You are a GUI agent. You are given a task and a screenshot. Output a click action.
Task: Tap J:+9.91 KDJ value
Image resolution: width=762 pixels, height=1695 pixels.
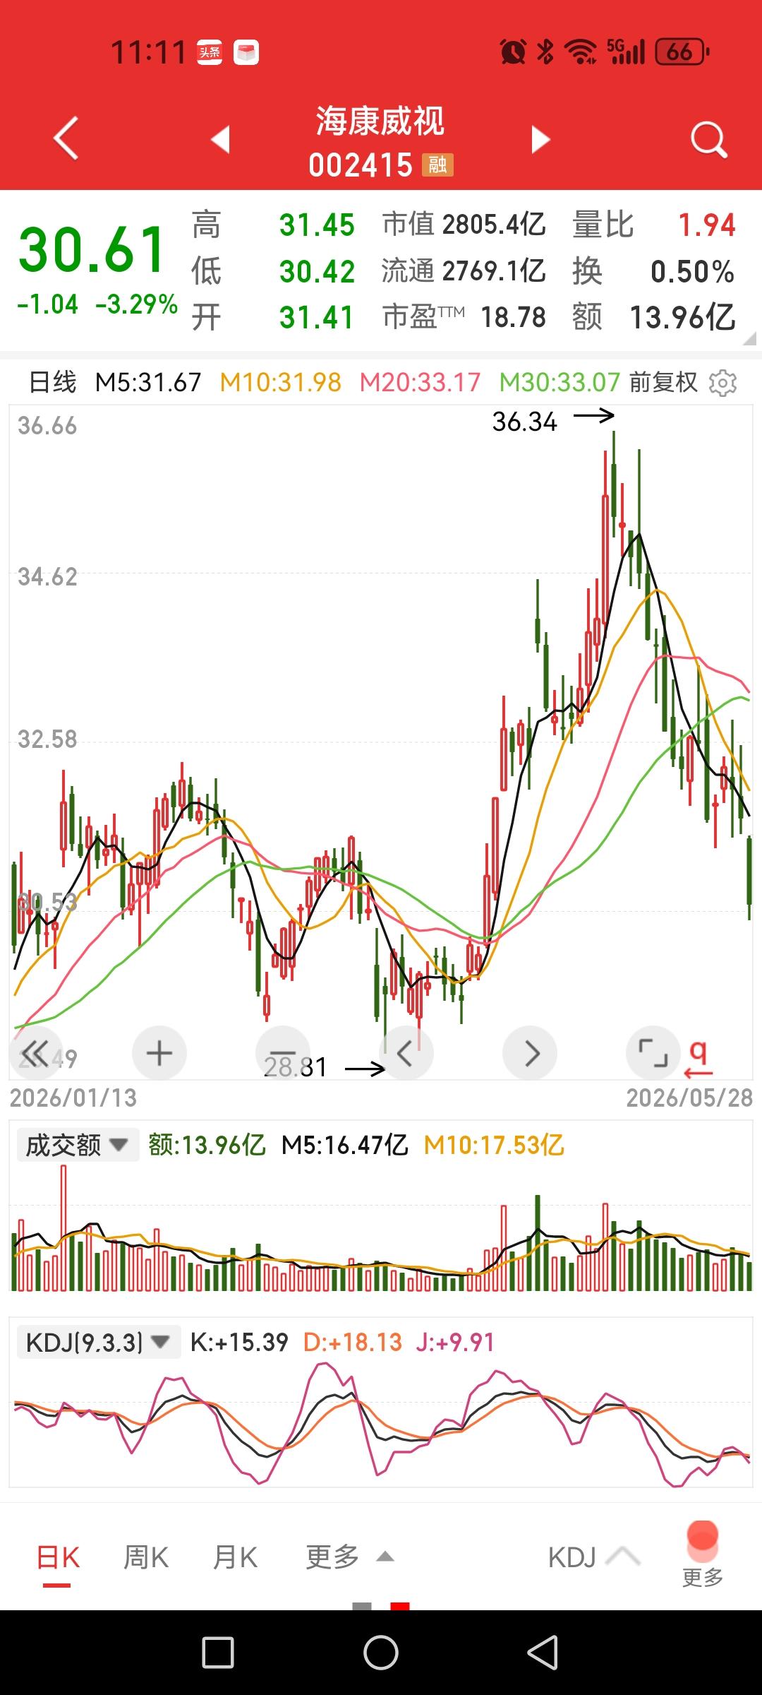[455, 1342]
